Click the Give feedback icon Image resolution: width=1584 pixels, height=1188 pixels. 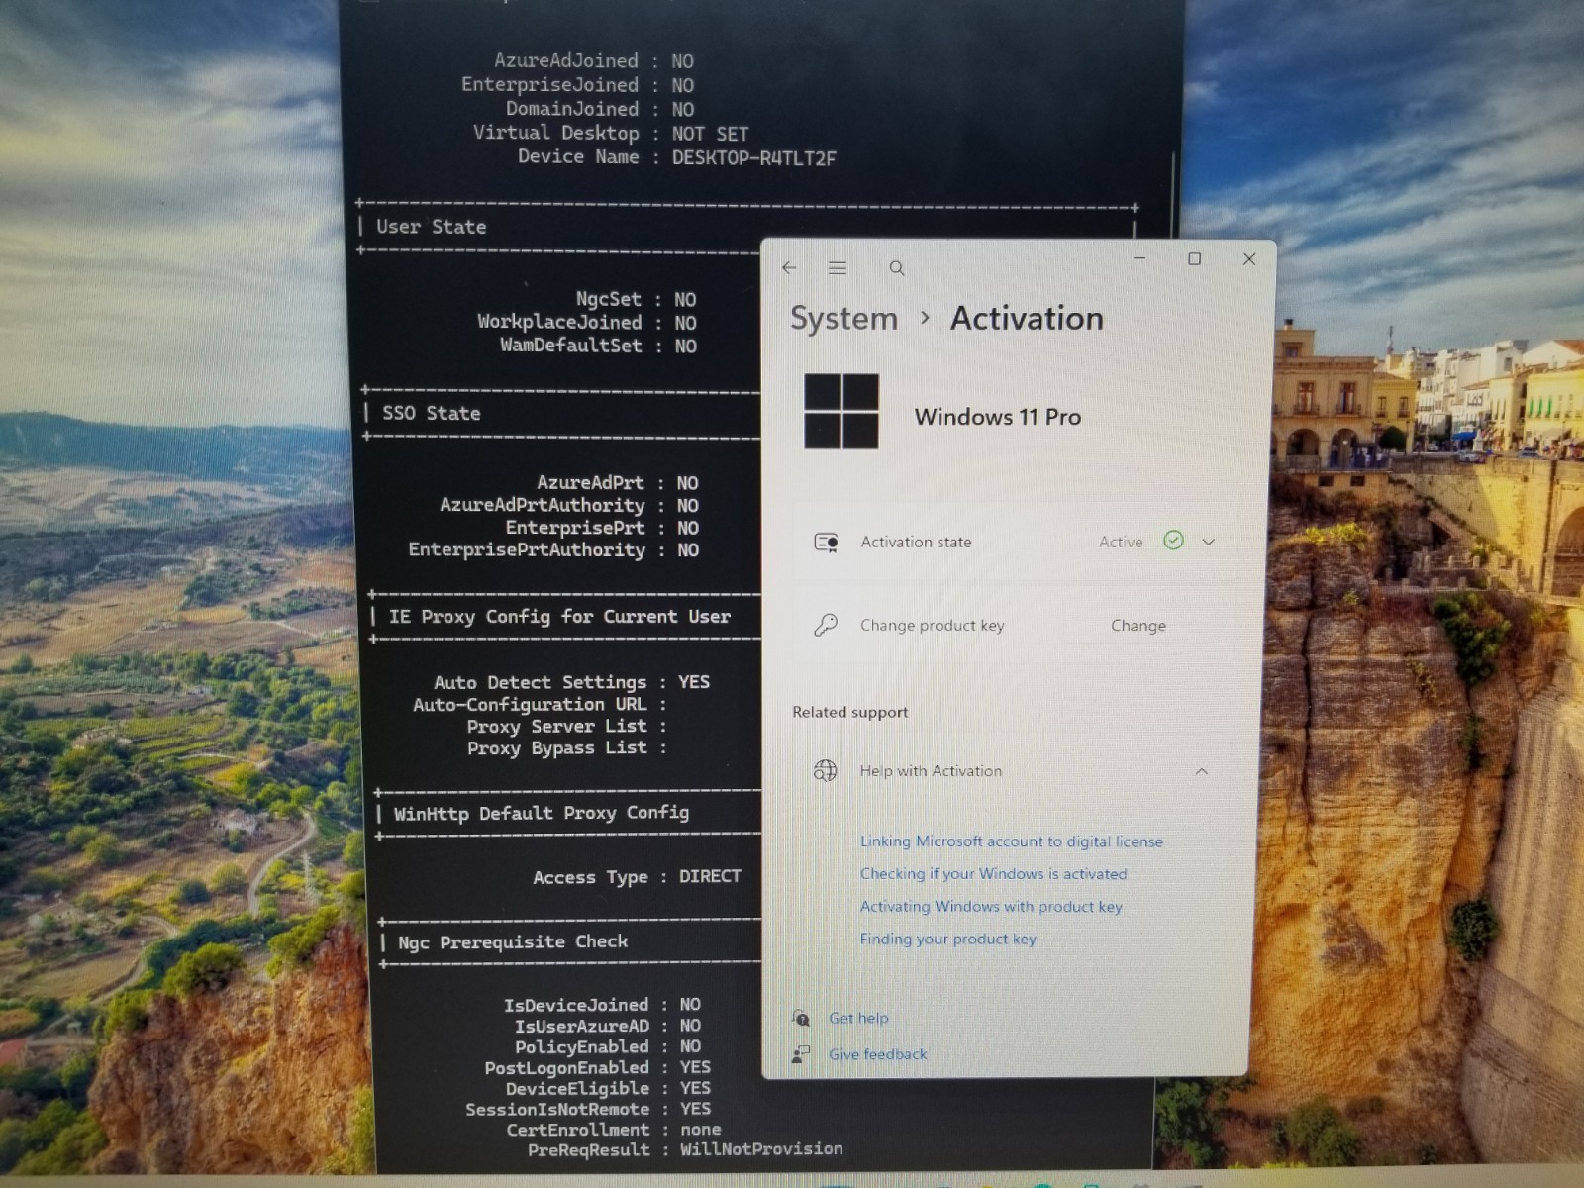801,1053
